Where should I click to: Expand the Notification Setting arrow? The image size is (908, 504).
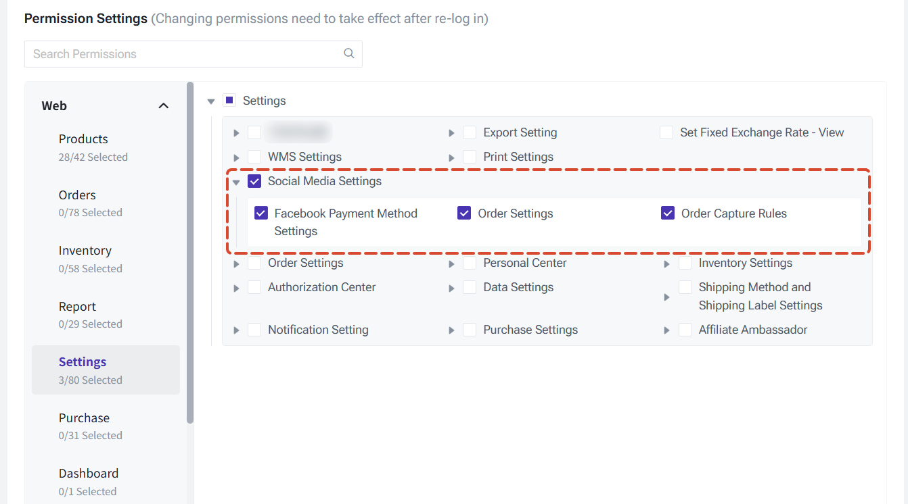pyautogui.click(x=236, y=330)
